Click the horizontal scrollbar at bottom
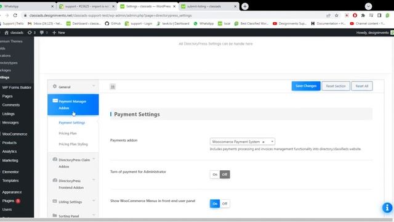This screenshot has width=394, height=222. 197,220
